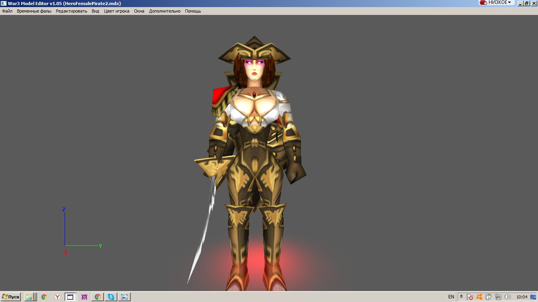Open Action Center flag tray icon
538x302 pixels.
[470, 297]
